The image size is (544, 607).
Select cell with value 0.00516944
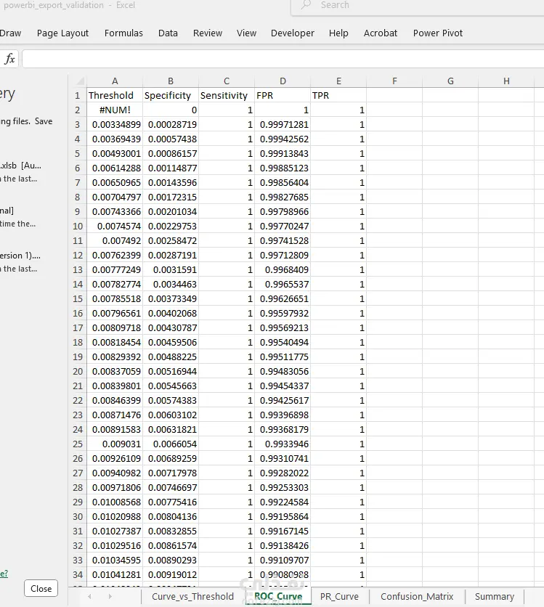pos(171,372)
